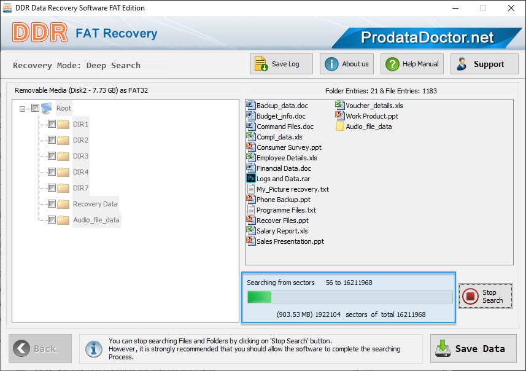Tick the Audio_file_data tree checkbox
The width and height of the screenshot is (526, 371).
coord(52,220)
